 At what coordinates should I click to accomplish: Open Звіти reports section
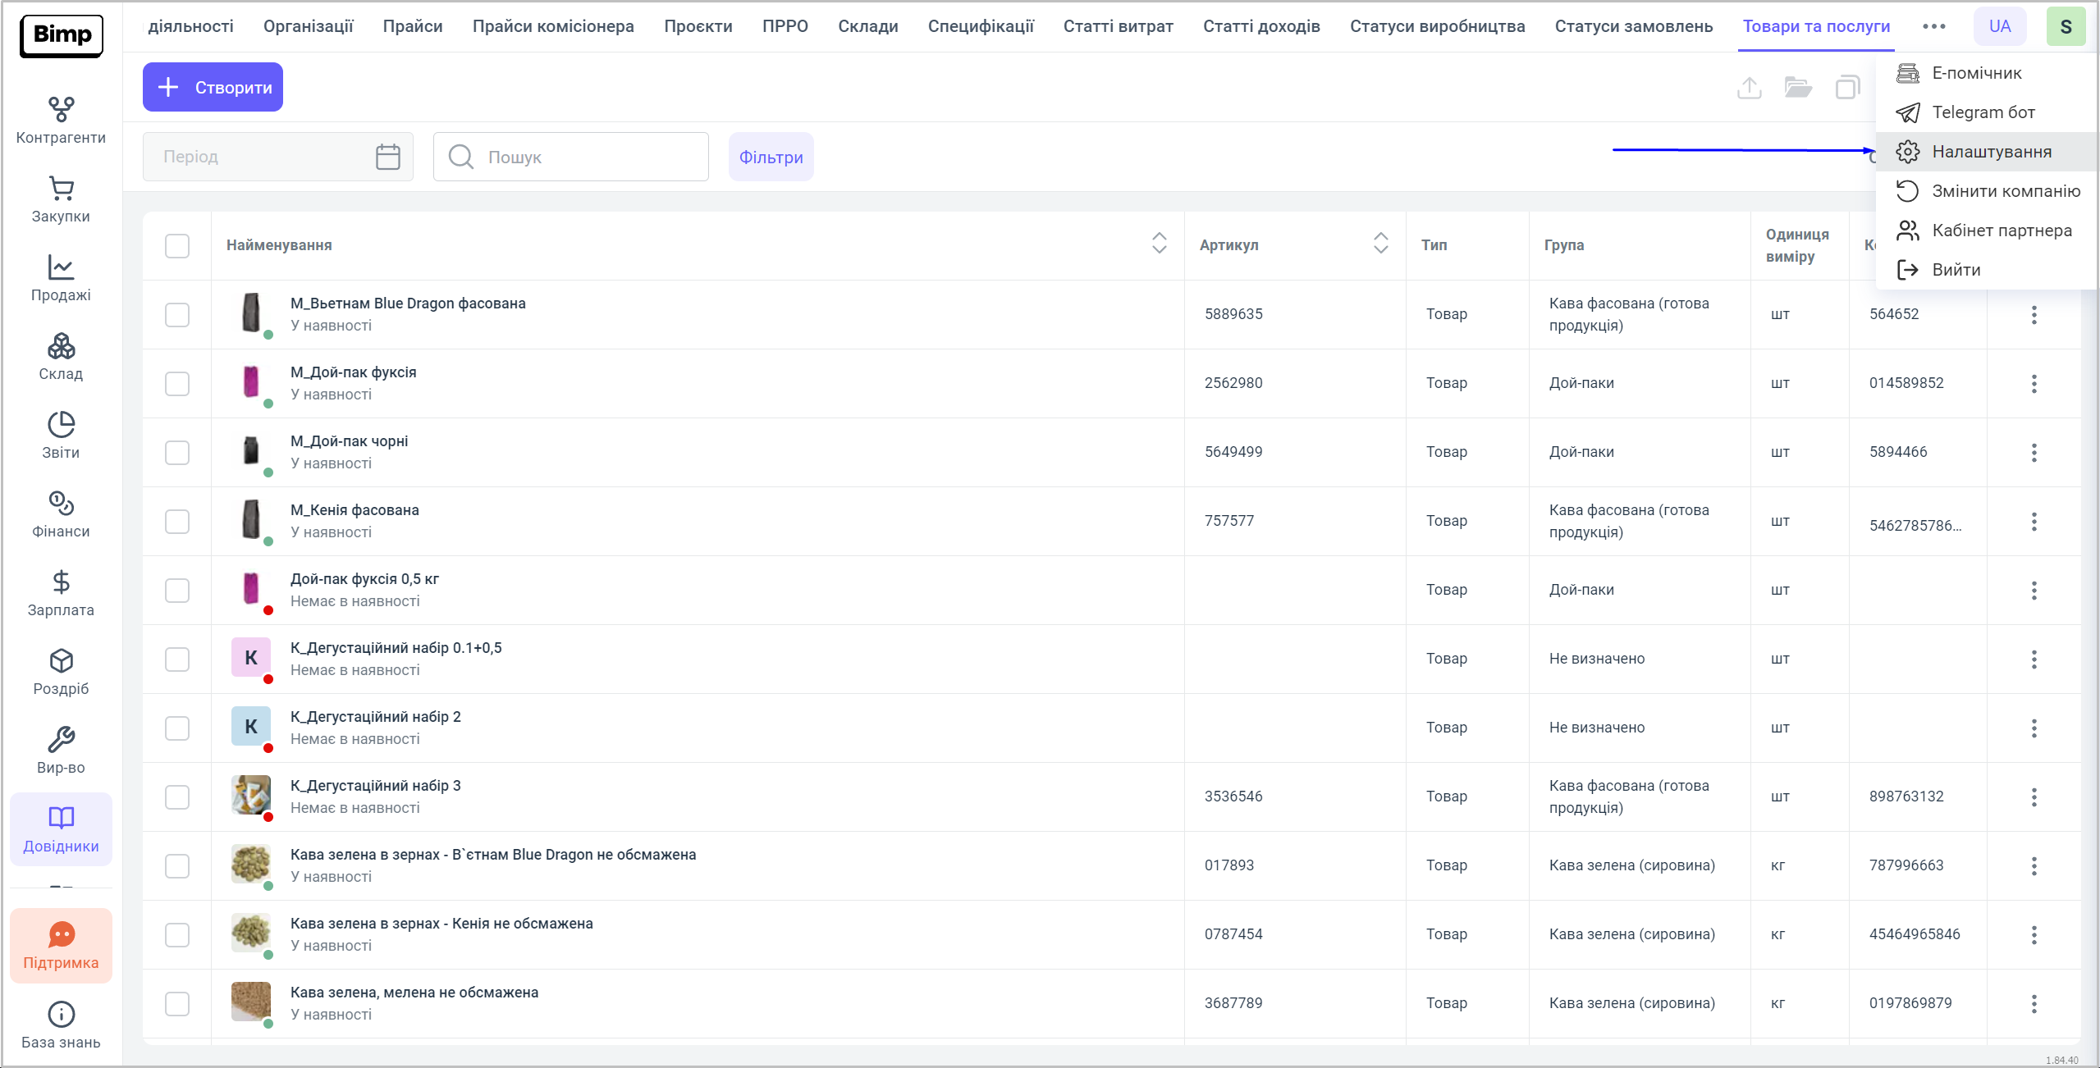pos(61,436)
